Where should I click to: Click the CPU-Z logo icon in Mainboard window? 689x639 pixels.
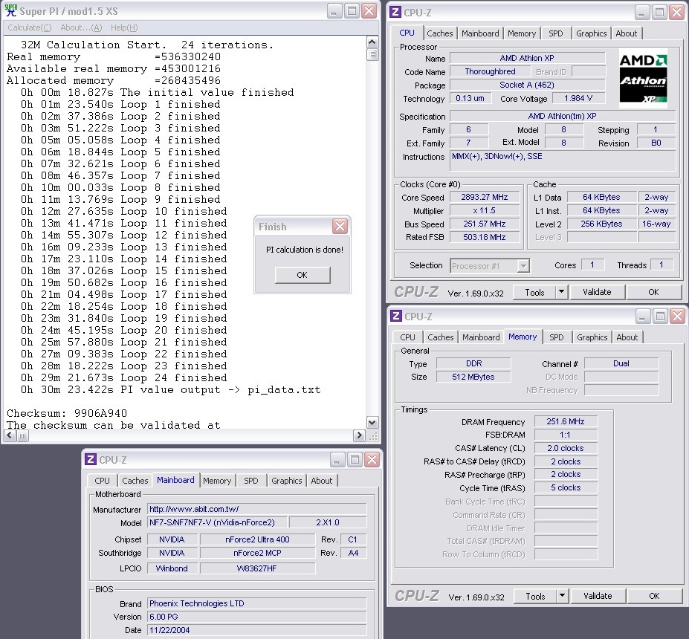pyautogui.click(x=91, y=459)
